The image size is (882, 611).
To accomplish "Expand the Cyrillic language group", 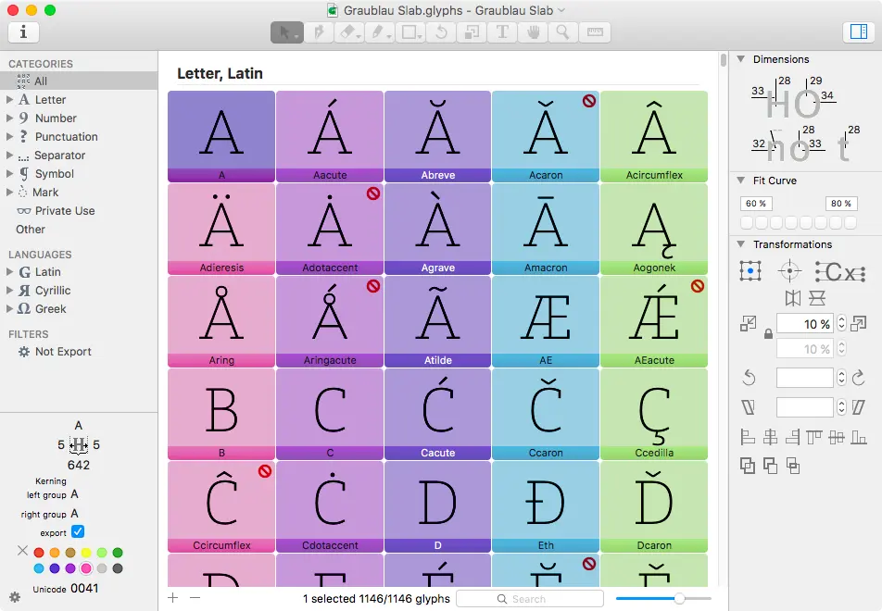I will click(9, 290).
